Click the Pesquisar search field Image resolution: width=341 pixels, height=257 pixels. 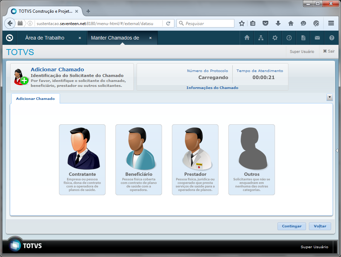point(205,23)
